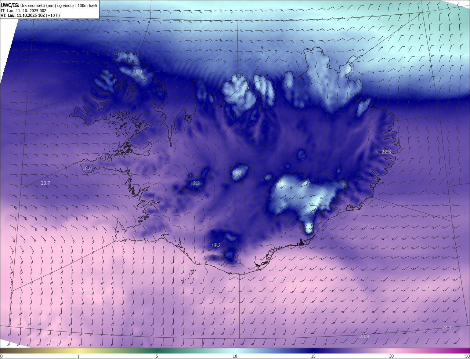This screenshot has width=470, height=359.
Task: Click the color scale tick labeled 15
Action: [x=313, y=356]
